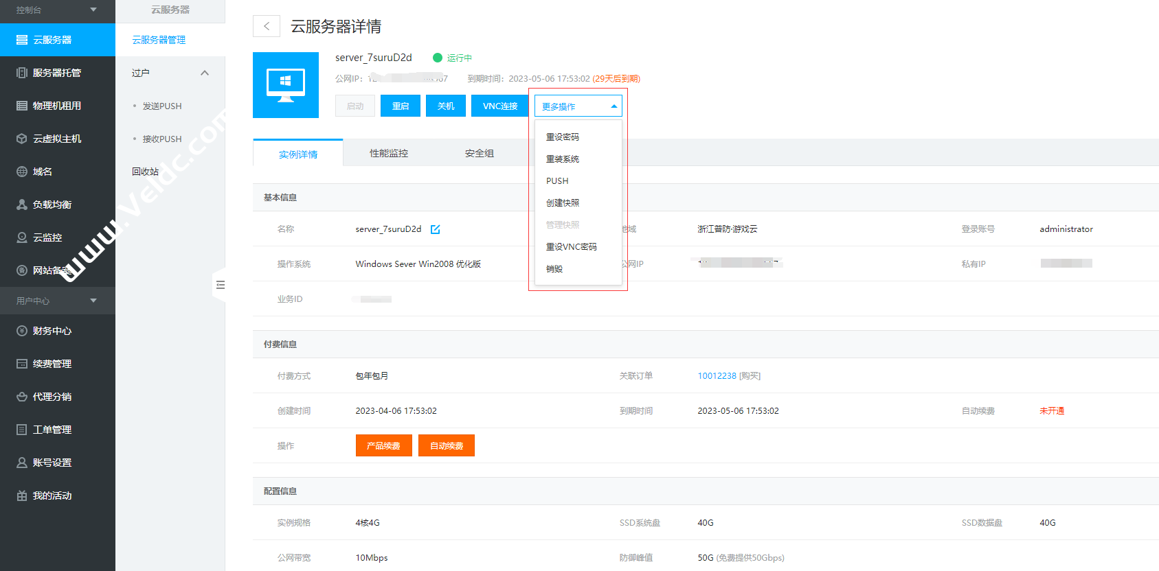1159x571 pixels.
Task: Expand the 控制台 header dropdown
Action: point(93,10)
